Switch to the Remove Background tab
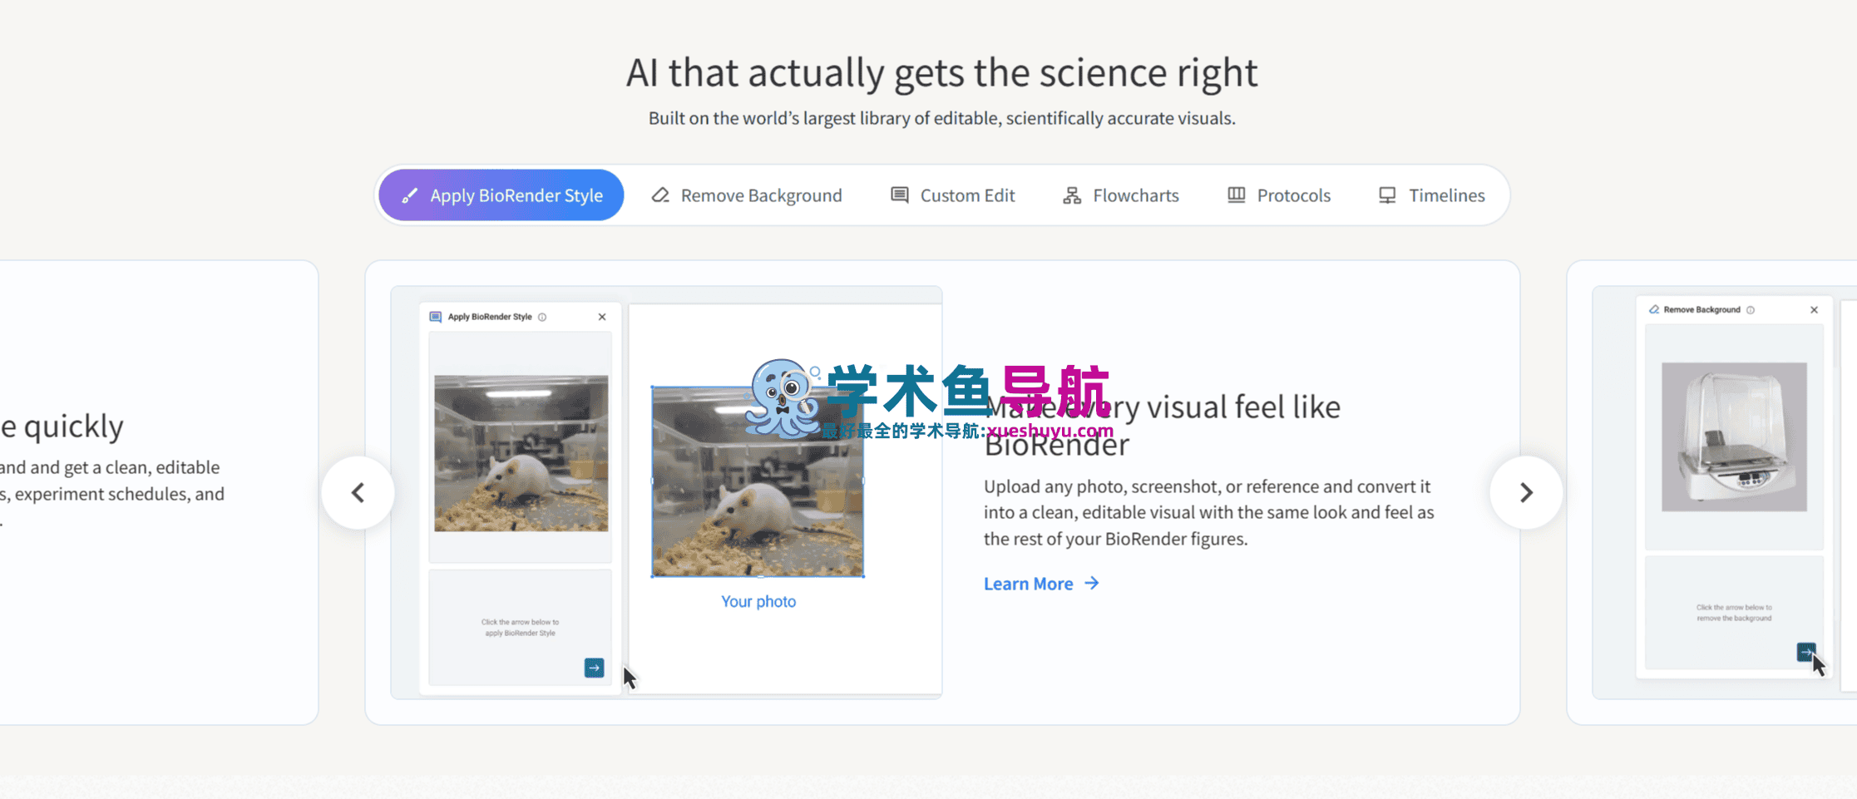 point(746,195)
